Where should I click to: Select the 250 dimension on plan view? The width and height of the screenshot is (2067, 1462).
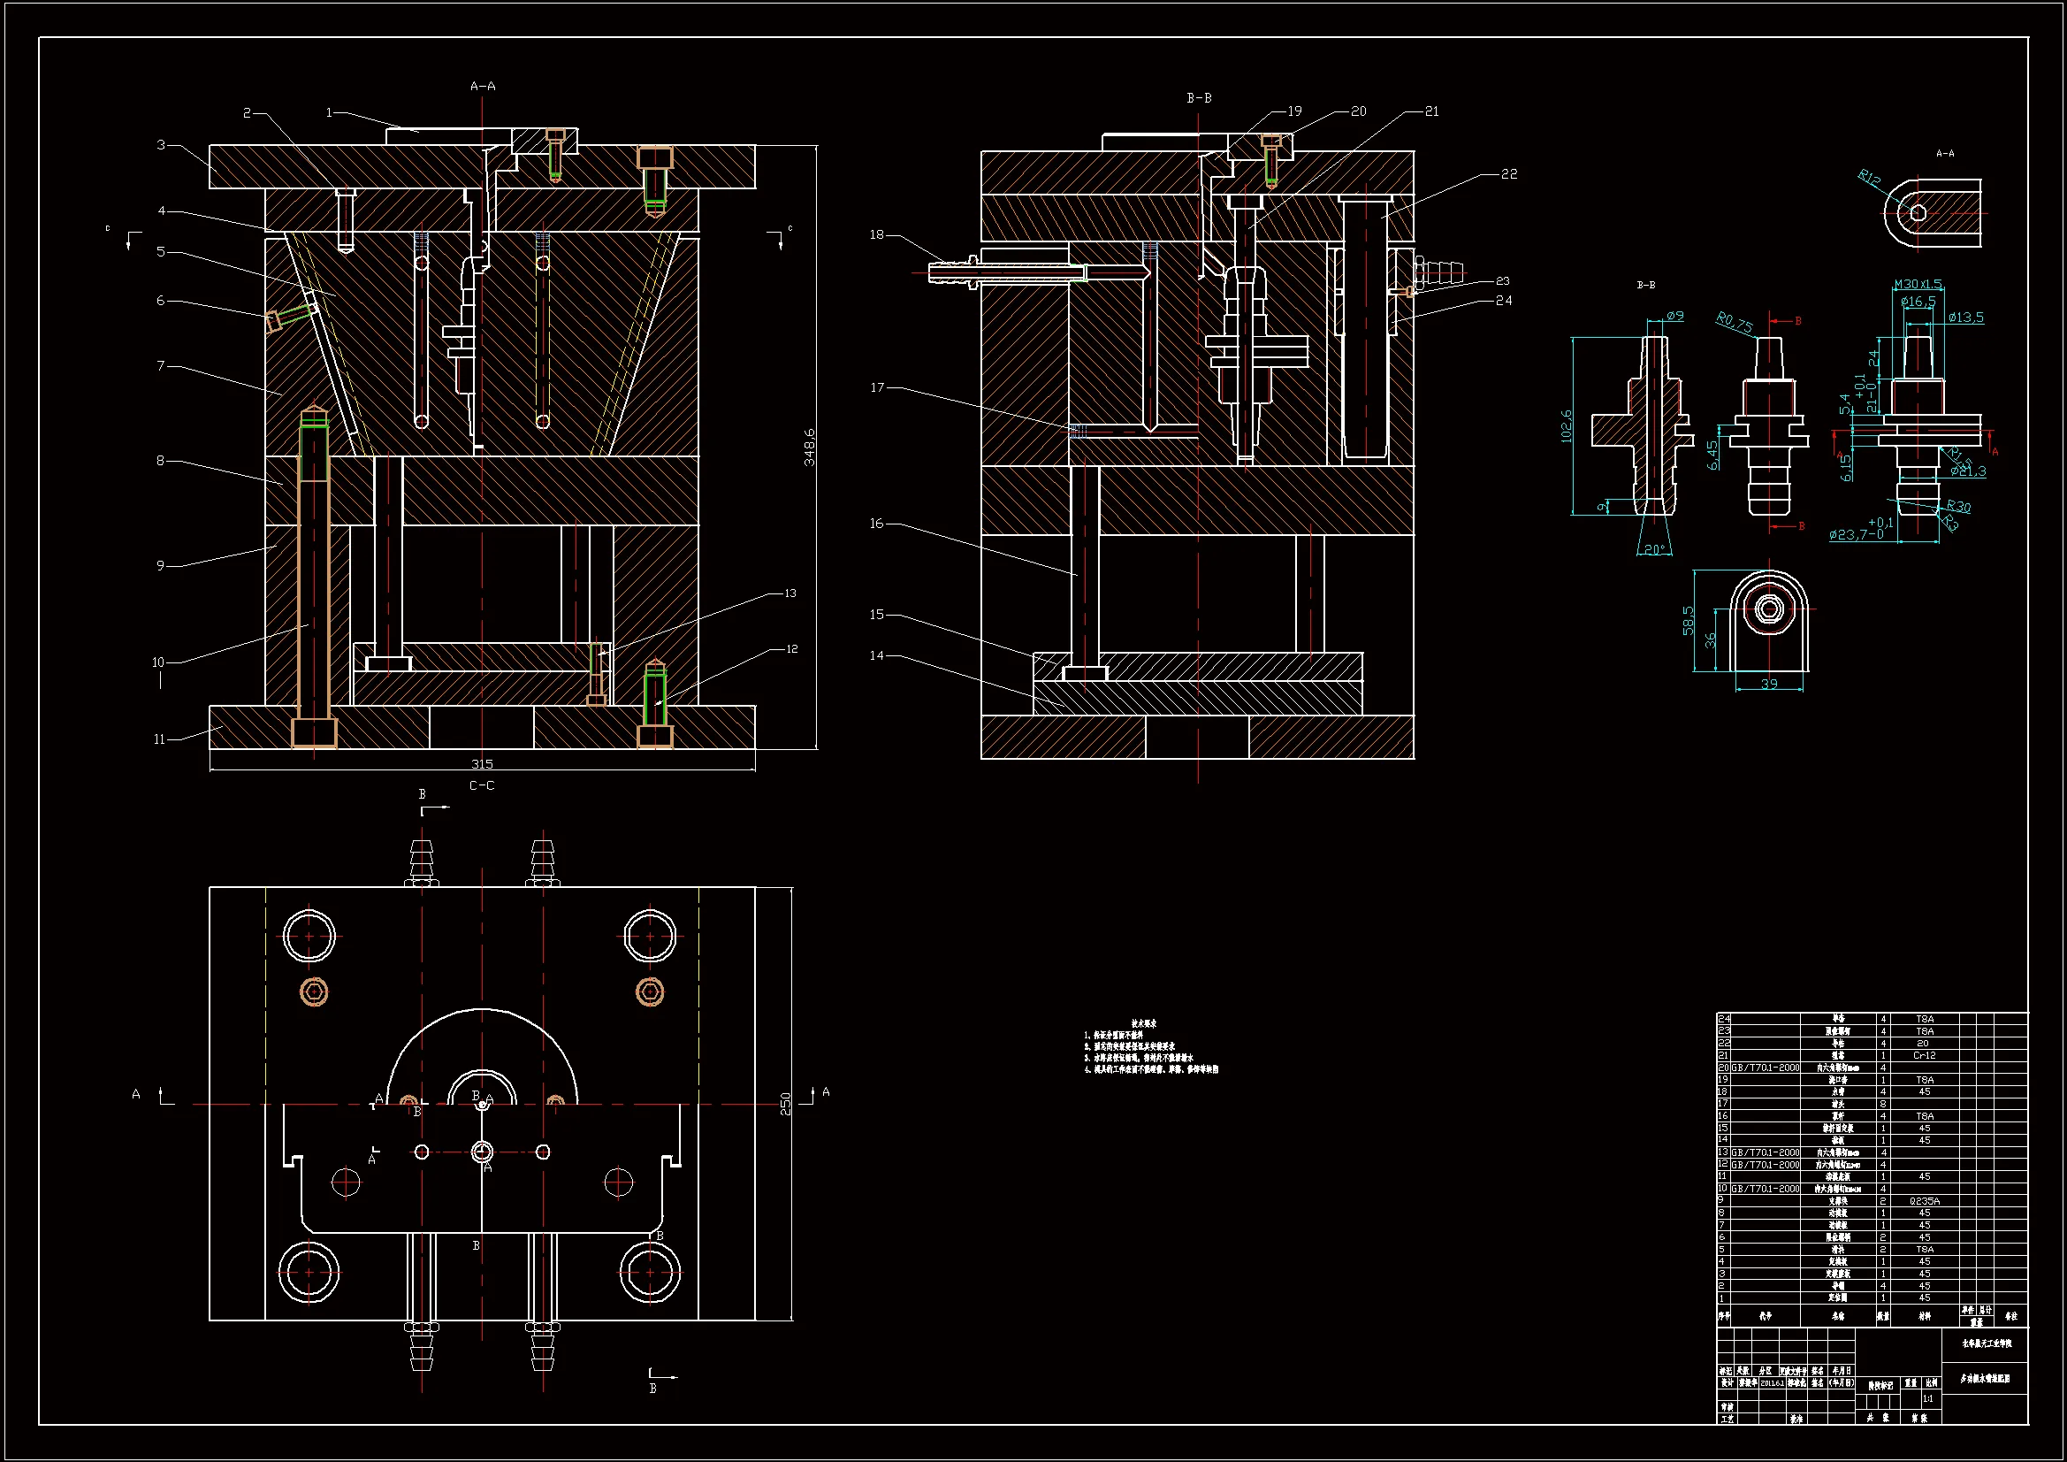tap(785, 1104)
